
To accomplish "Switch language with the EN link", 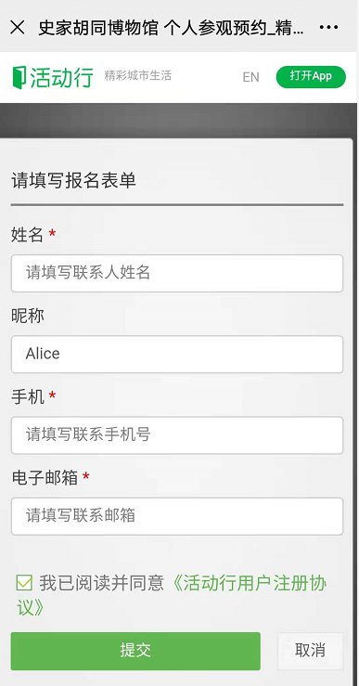I will coord(251,77).
